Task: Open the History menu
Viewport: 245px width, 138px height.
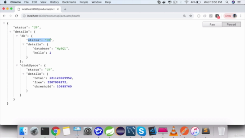Action: 54,2
